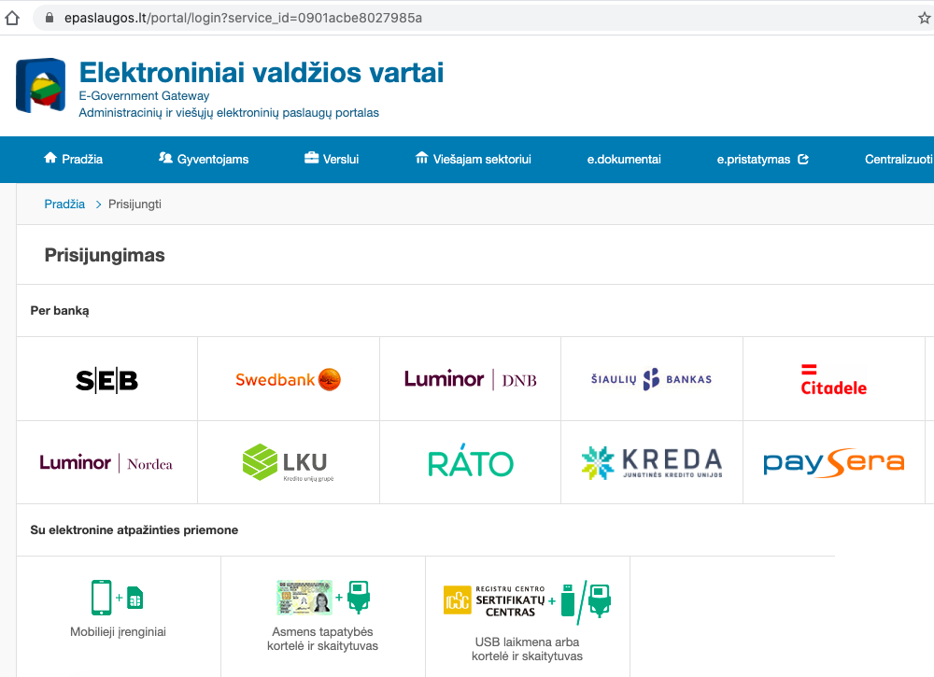Click the Prisijungti breadcrumb text

pyautogui.click(x=134, y=205)
